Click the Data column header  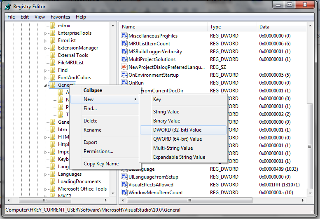tap(282, 27)
